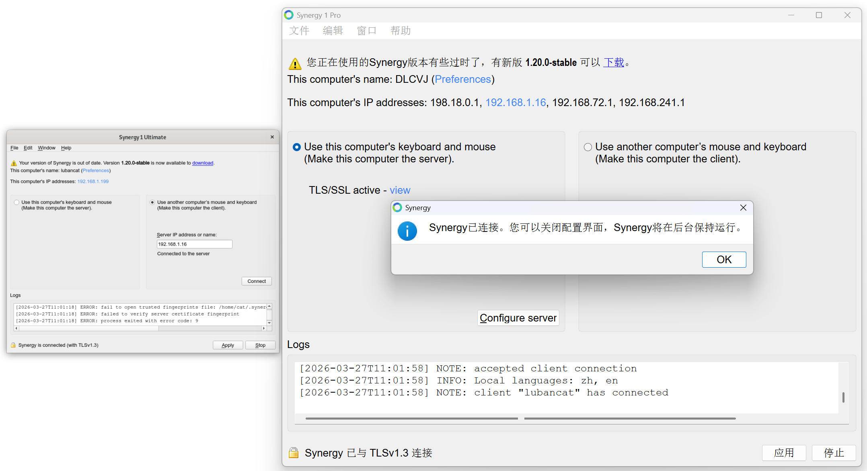
Task: Click the Synergy logo in dialog title
Action: [397, 207]
